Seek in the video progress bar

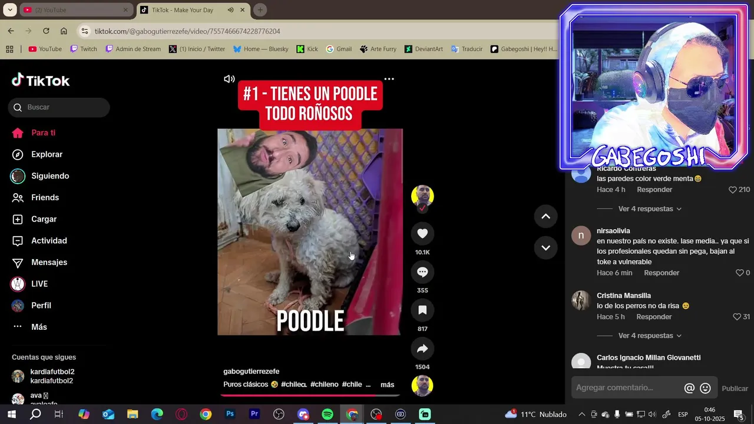click(x=310, y=395)
